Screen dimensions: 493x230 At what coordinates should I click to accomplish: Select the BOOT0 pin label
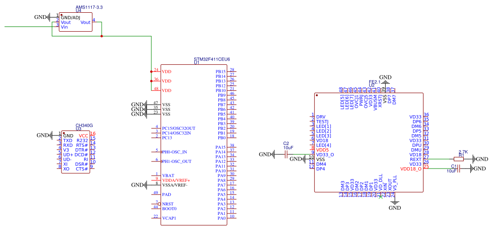169,209
